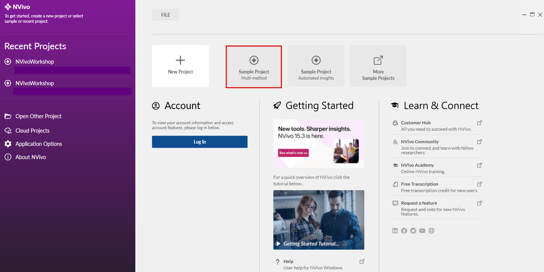This screenshot has height=272, width=544.
Task: Click the Cloud Projects cloud icon
Action: [x=8, y=131]
